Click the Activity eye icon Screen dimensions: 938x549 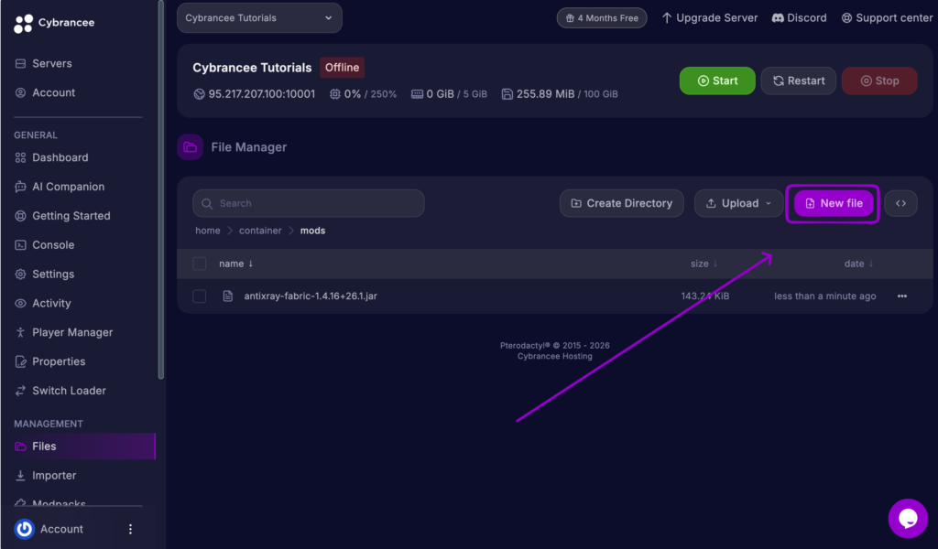pyautogui.click(x=20, y=304)
